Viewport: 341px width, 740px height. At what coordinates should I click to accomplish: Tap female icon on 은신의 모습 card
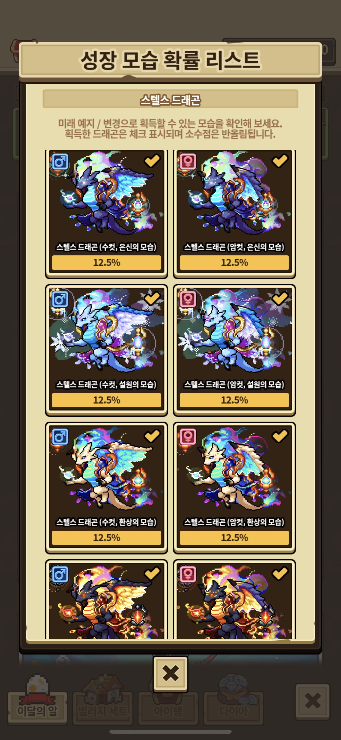[x=188, y=162]
